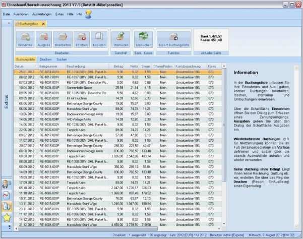
Task: Click the Einnahme toolbar icon
Action: coord(25,38)
